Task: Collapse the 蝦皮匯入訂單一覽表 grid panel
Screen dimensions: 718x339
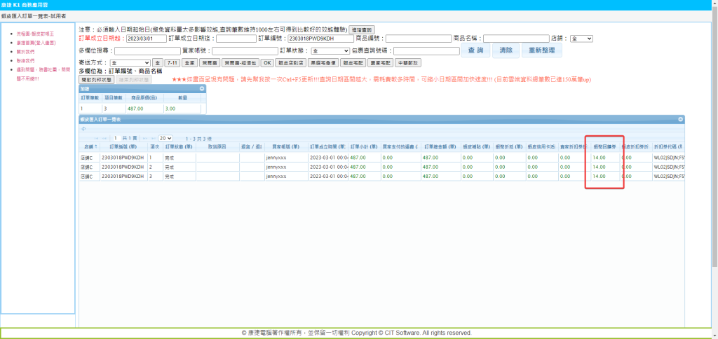Action: [679, 120]
